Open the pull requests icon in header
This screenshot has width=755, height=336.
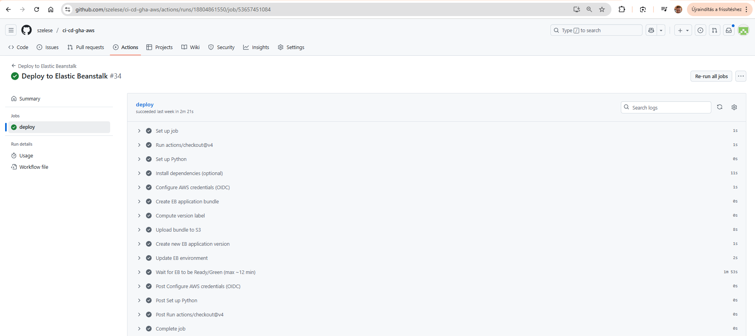tap(714, 30)
